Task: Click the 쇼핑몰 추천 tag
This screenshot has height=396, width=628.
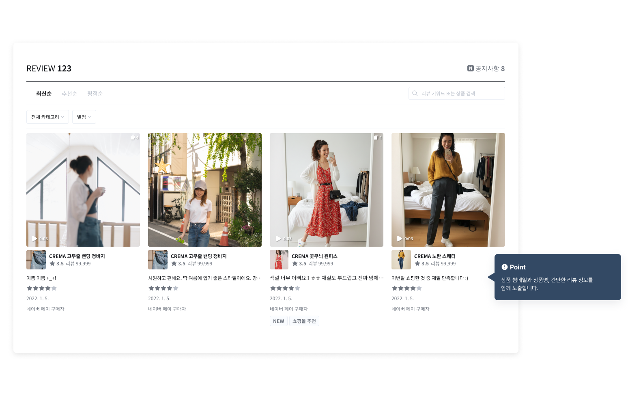Action: coord(304,321)
